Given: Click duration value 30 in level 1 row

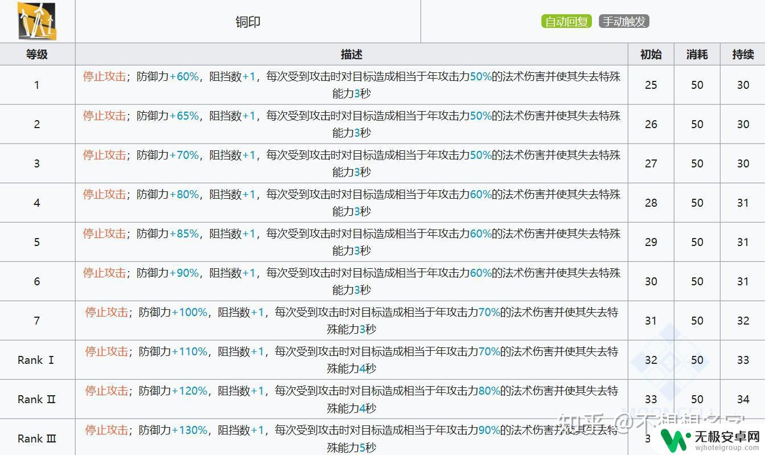Looking at the screenshot, I should (x=743, y=85).
